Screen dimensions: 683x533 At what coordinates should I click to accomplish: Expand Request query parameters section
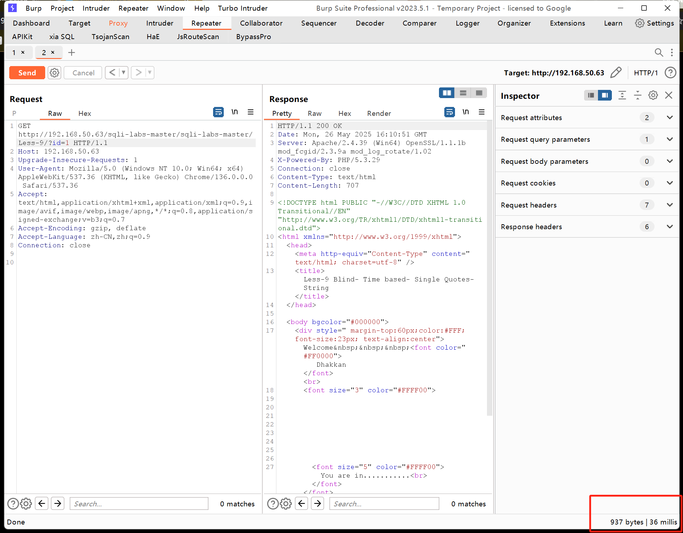point(669,139)
